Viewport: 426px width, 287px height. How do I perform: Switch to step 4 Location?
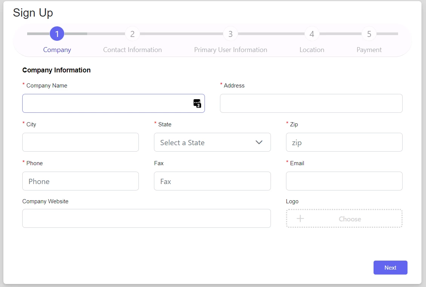click(312, 34)
